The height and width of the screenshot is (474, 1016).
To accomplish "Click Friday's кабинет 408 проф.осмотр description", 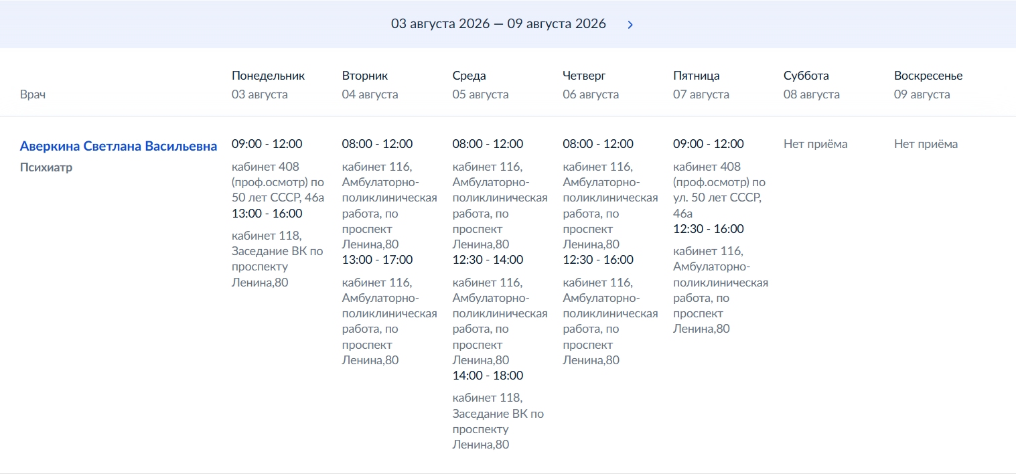I will (x=719, y=189).
